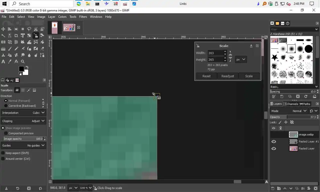This screenshot has height=192, width=320.
Task: Select the Rectangle Select tool
Action: pos(16,29)
